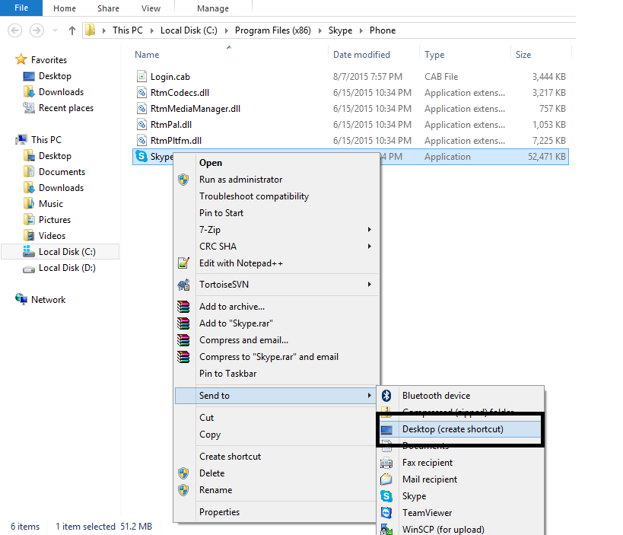Click the RtmPal.dll file icon
623x535 pixels.
tap(141, 124)
